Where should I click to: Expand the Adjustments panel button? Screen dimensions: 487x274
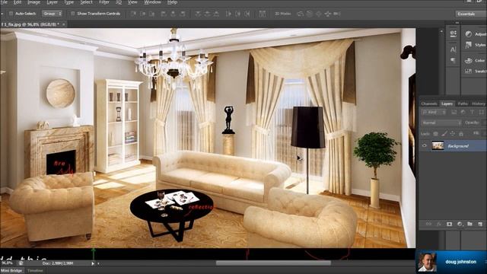[475, 33]
